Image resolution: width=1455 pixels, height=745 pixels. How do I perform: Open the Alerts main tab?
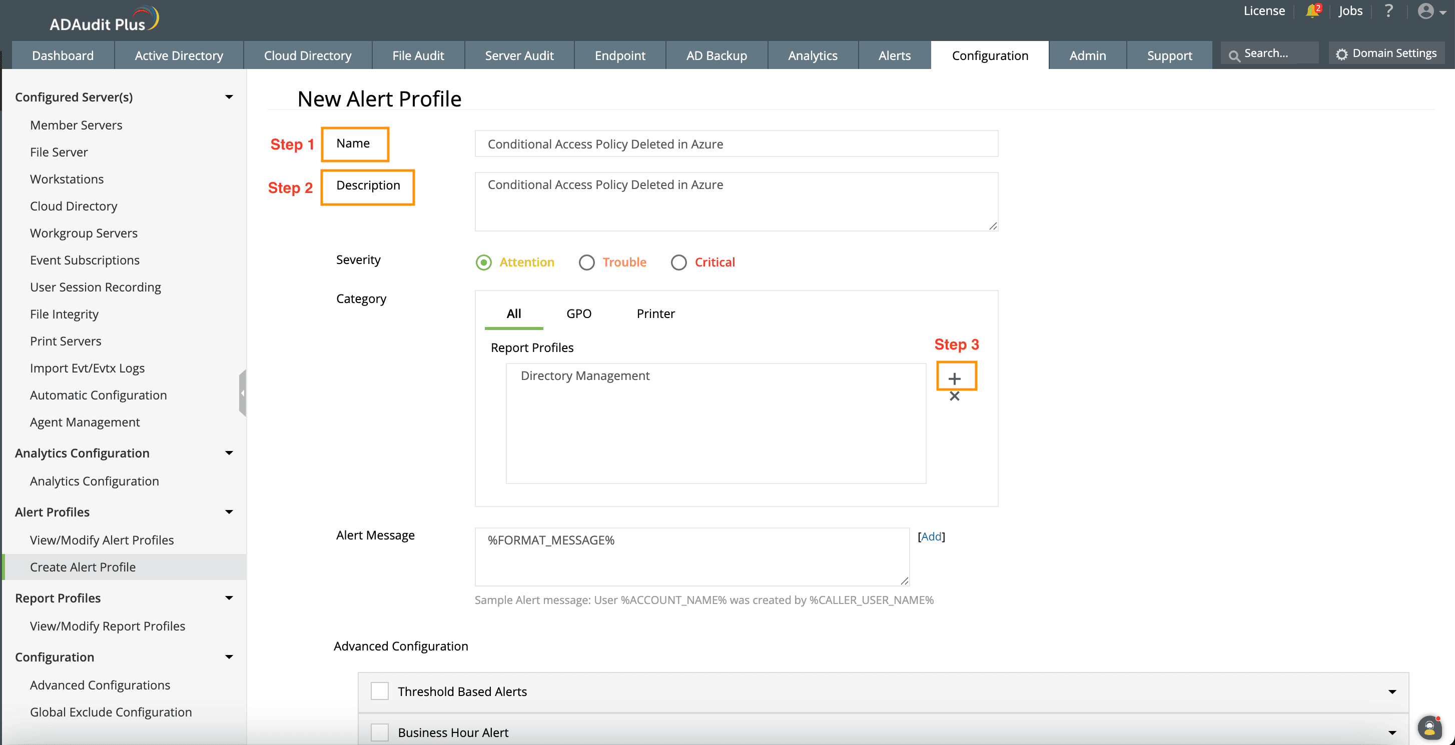pyautogui.click(x=894, y=55)
